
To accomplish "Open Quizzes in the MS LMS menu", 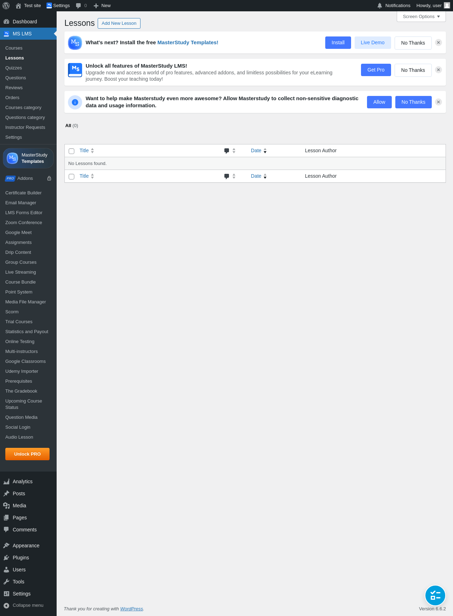I will [x=13, y=68].
